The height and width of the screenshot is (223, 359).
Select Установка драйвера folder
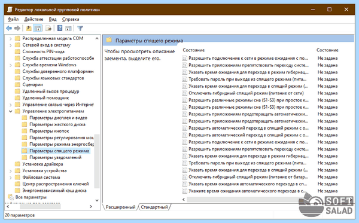pos(42,164)
